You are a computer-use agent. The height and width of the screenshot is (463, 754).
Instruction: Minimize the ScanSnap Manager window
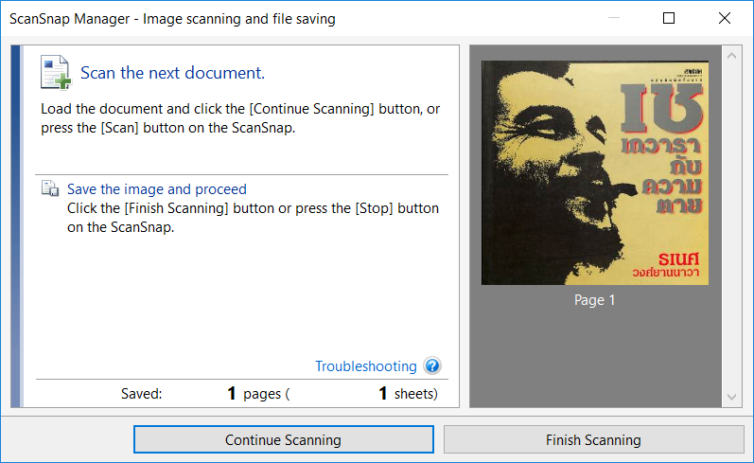[x=614, y=18]
